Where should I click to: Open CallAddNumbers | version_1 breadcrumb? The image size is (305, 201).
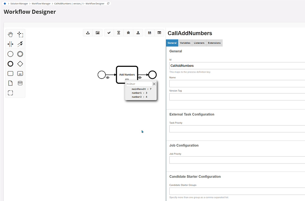68,3
